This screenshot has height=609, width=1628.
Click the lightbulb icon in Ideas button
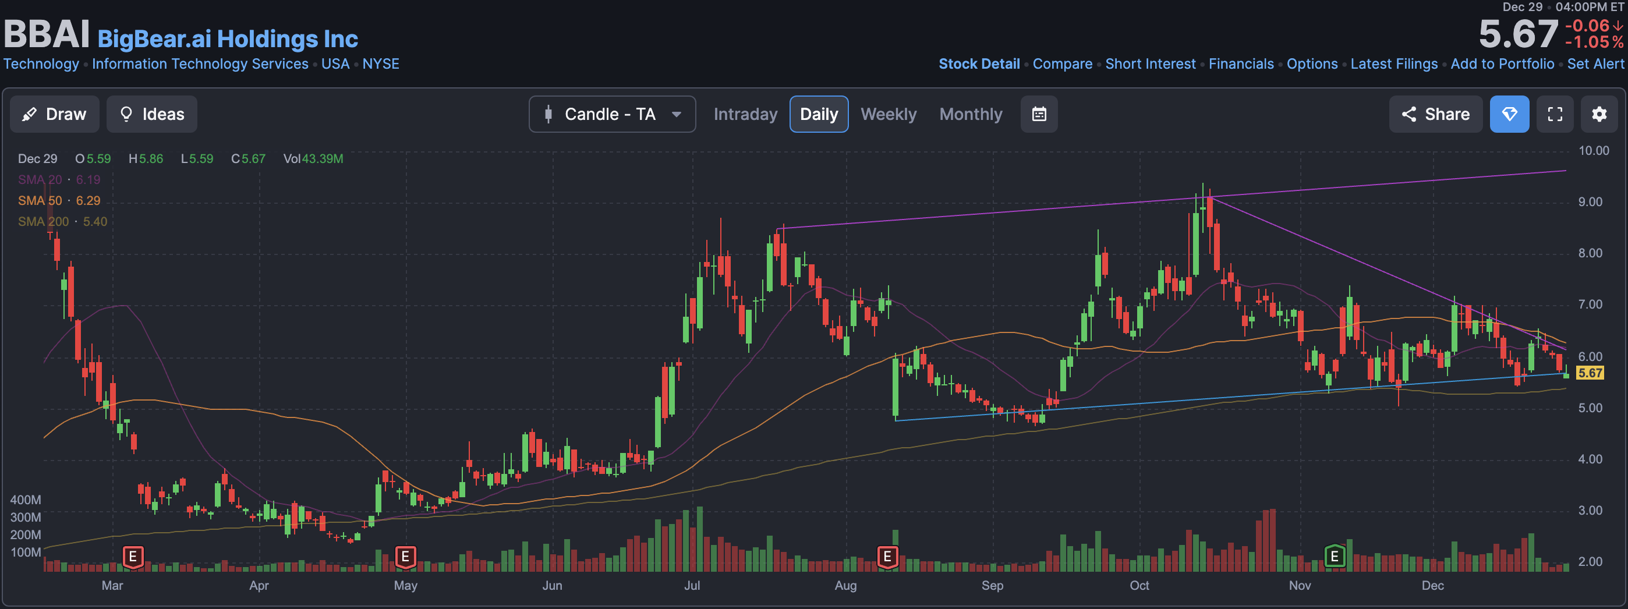coord(126,114)
